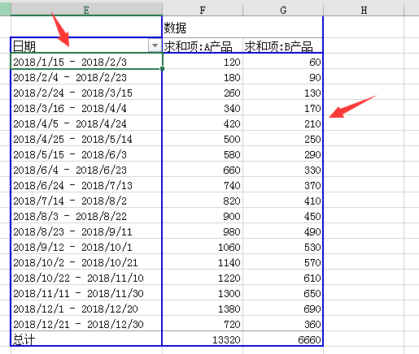The image size is (419, 354).
Task: Select cell 2018/2/4 - 2018/2/23
Action: (x=86, y=76)
